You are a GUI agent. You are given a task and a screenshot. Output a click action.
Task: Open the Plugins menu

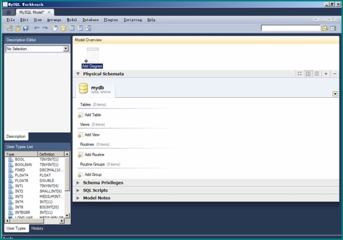coord(111,20)
